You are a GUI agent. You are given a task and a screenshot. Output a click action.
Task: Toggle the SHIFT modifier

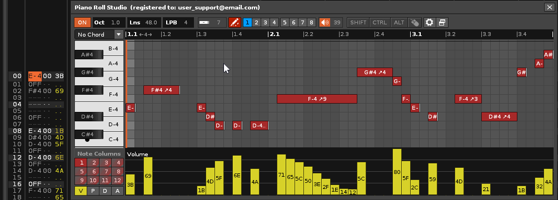pos(358,22)
